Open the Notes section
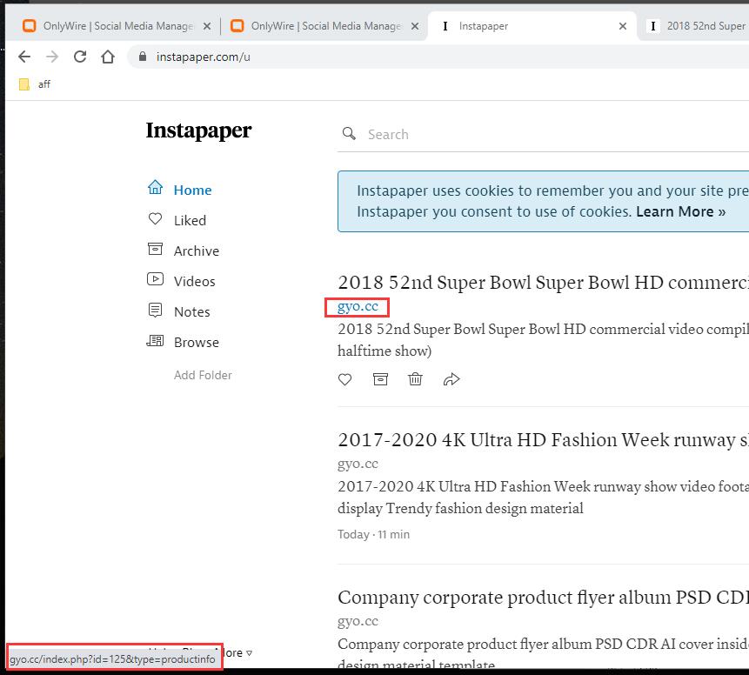 [x=191, y=312]
